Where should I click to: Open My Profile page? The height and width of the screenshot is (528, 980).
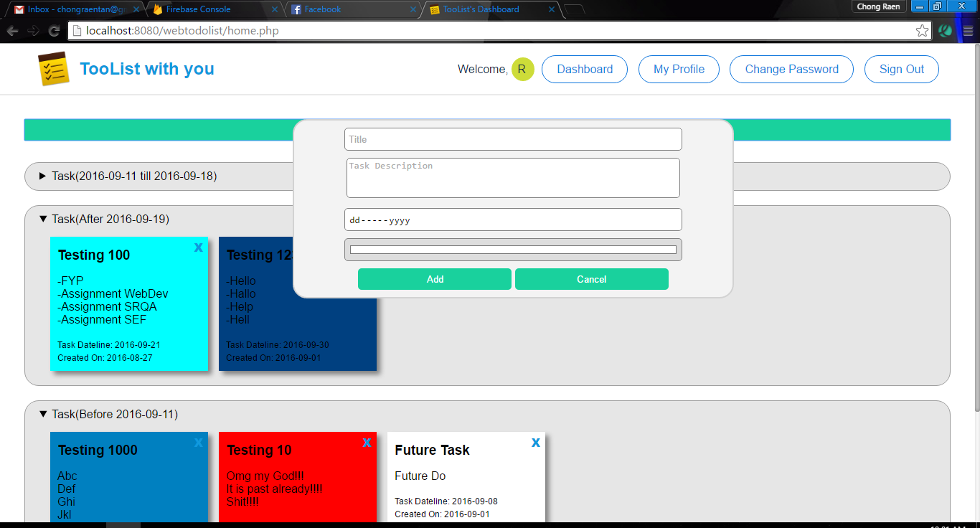coord(679,70)
